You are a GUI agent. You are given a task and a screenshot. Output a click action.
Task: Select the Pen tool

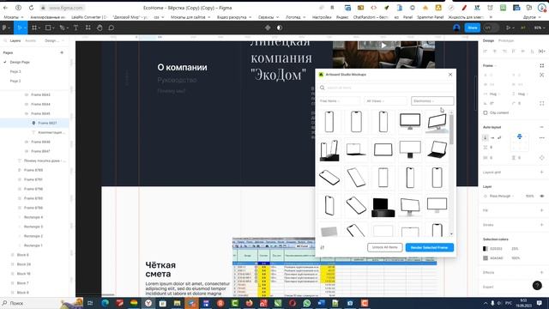62,27
